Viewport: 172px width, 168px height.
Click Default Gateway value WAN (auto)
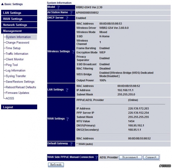[86, 144]
